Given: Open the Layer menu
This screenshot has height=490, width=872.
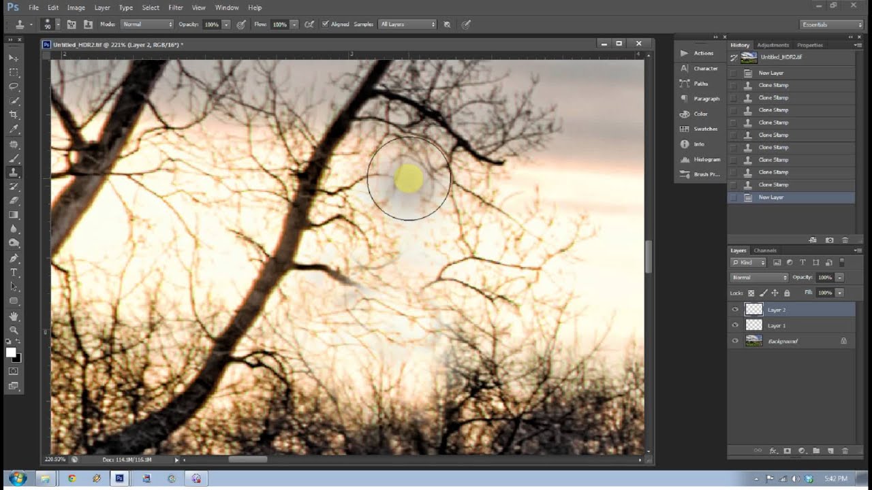Looking at the screenshot, I should (102, 7).
